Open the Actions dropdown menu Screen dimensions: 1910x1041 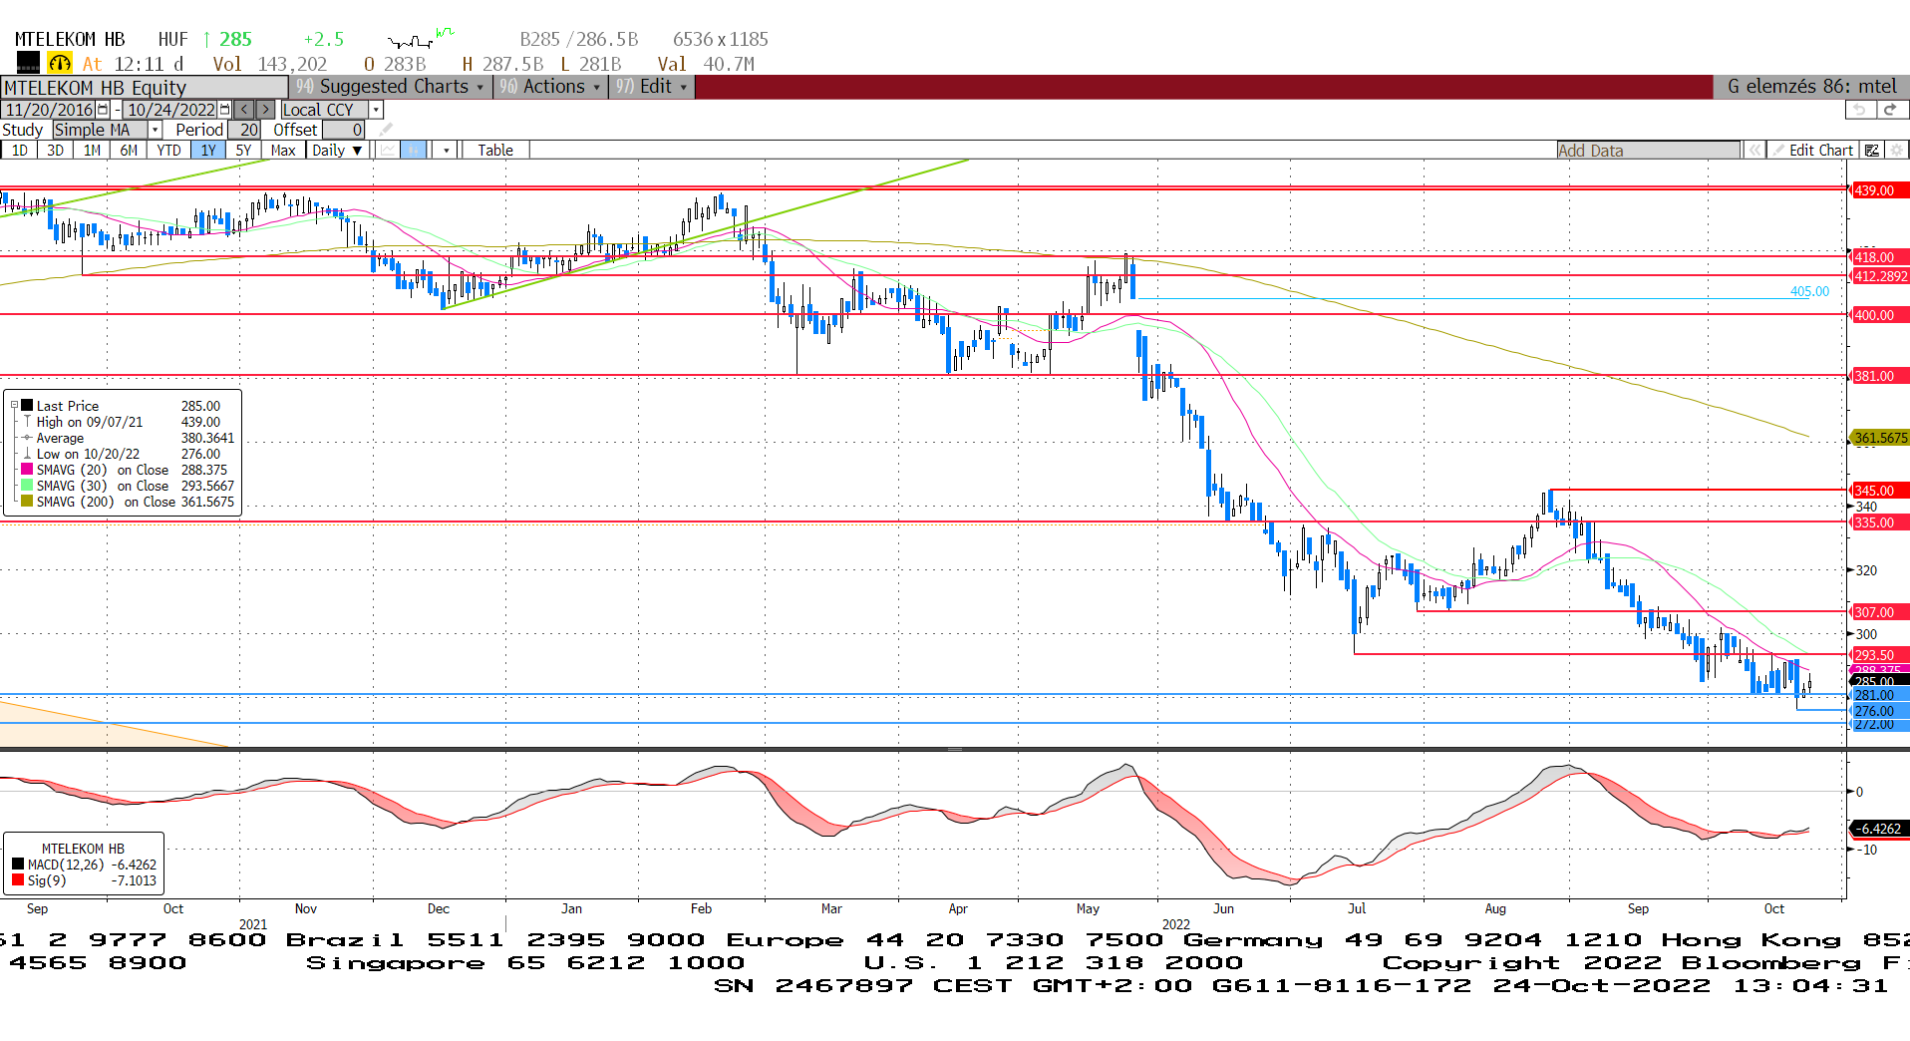551,87
